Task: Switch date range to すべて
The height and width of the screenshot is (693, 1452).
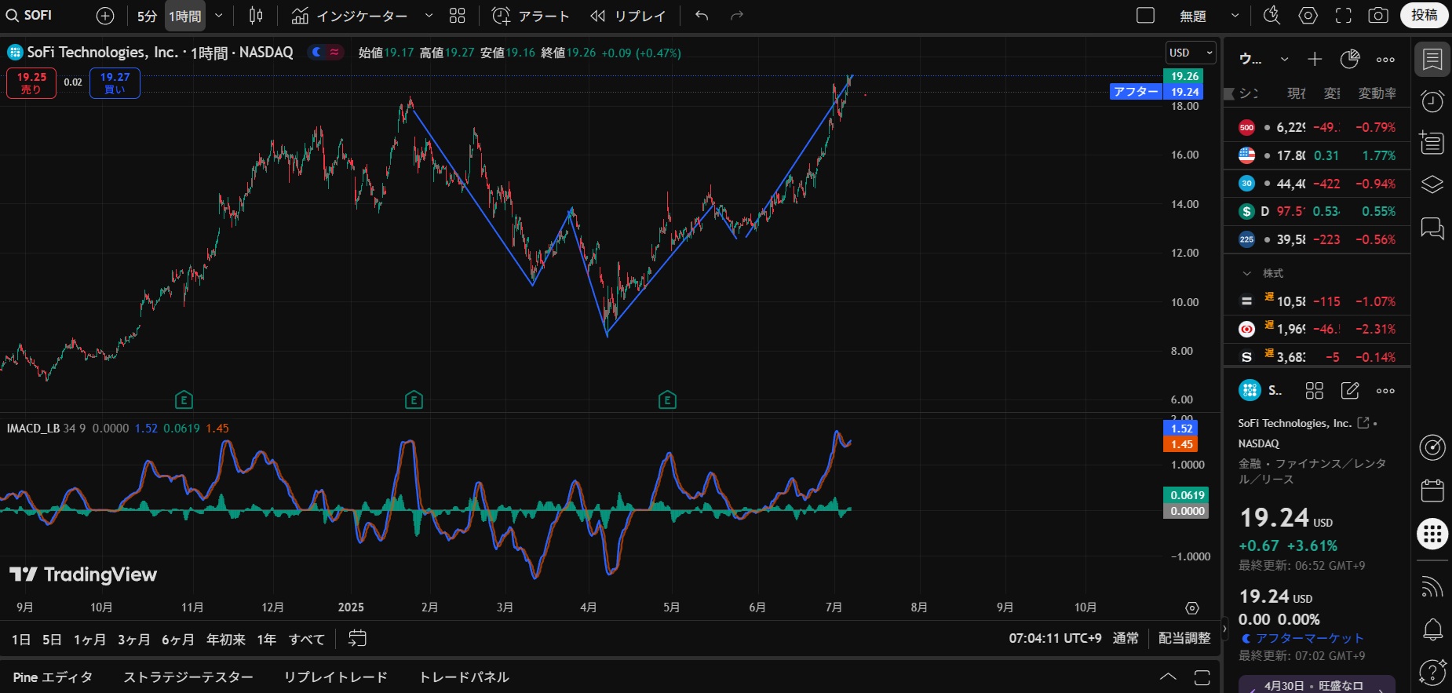Action: pyautogui.click(x=307, y=640)
